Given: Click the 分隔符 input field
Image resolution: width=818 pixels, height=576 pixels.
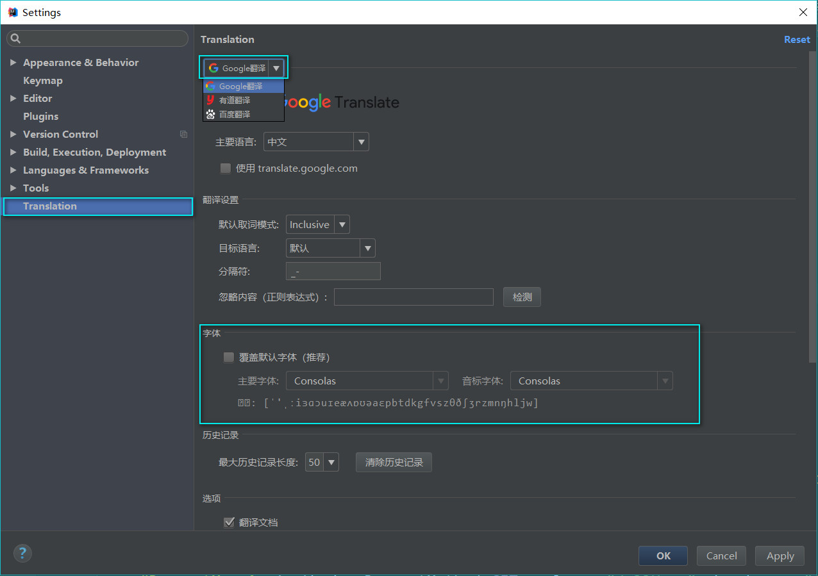Looking at the screenshot, I should pos(333,271).
